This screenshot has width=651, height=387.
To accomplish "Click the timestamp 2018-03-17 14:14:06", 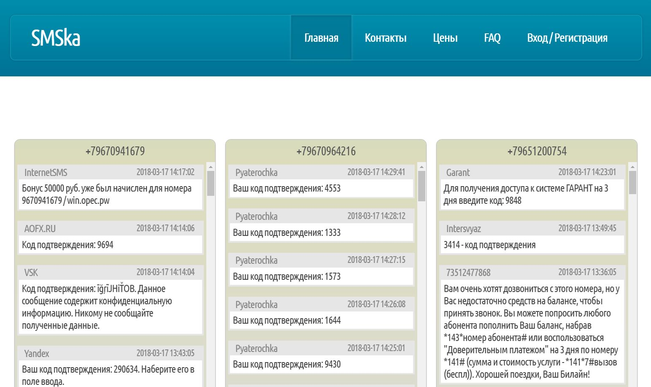I will coord(165,228).
